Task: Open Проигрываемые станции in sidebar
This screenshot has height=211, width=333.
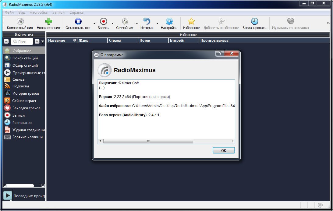Action: (x=24, y=72)
